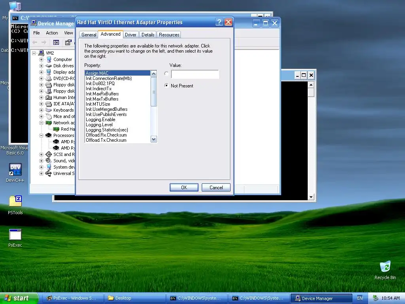Switch to the General tab
The height and width of the screenshot is (304, 405).
(89, 35)
